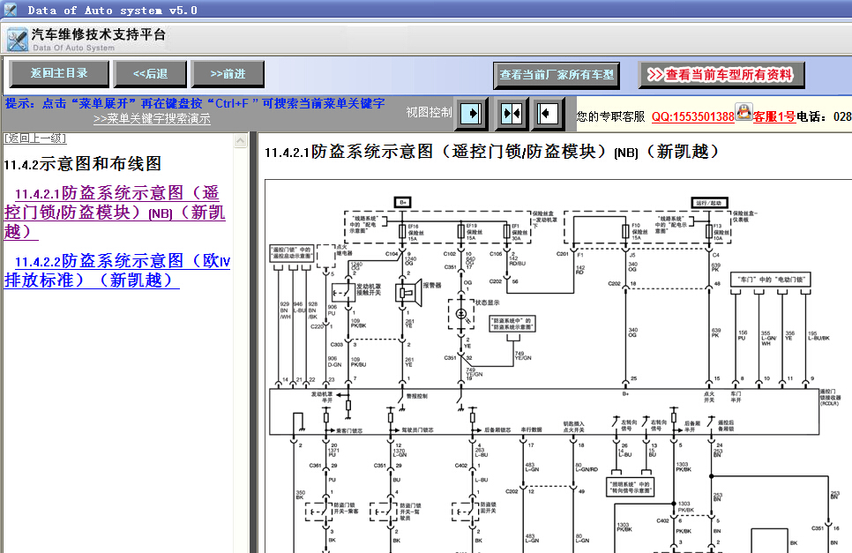Click the diagram page title 11.4.2.1防盗系统示意图
Viewport: 852px width, 553px height.
click(x=492, y=152)
